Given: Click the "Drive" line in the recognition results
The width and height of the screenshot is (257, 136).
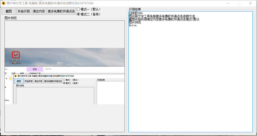Looking at the screenshot, I should coord(132,25).
